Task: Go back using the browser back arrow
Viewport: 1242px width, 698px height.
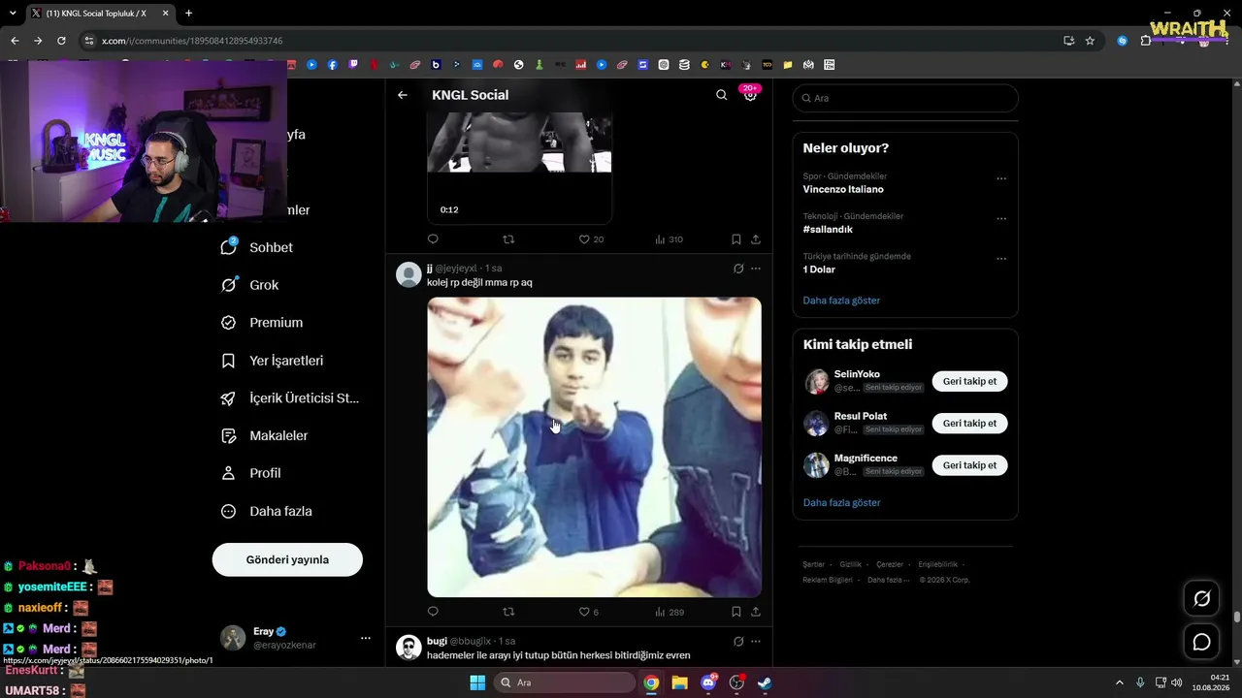Action: coord(15,41)
